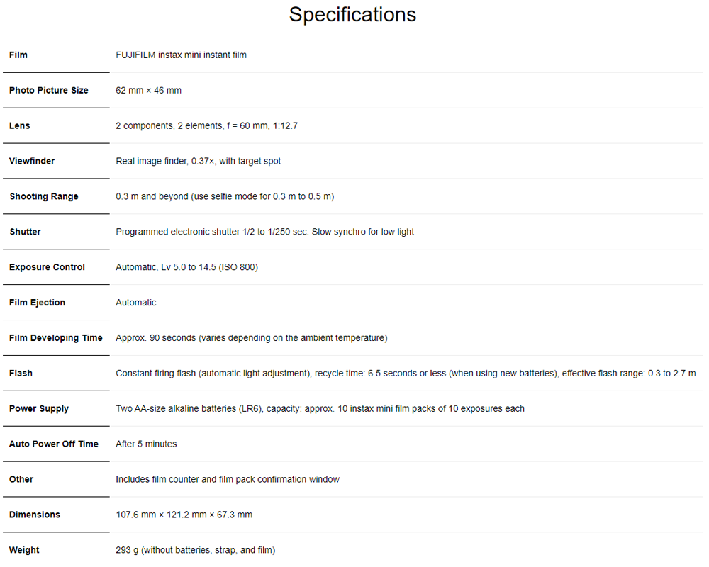This screenshot has width=709, height=567.
Task: Click the Photo Picture Size label
Action: [x=49, y=90]
